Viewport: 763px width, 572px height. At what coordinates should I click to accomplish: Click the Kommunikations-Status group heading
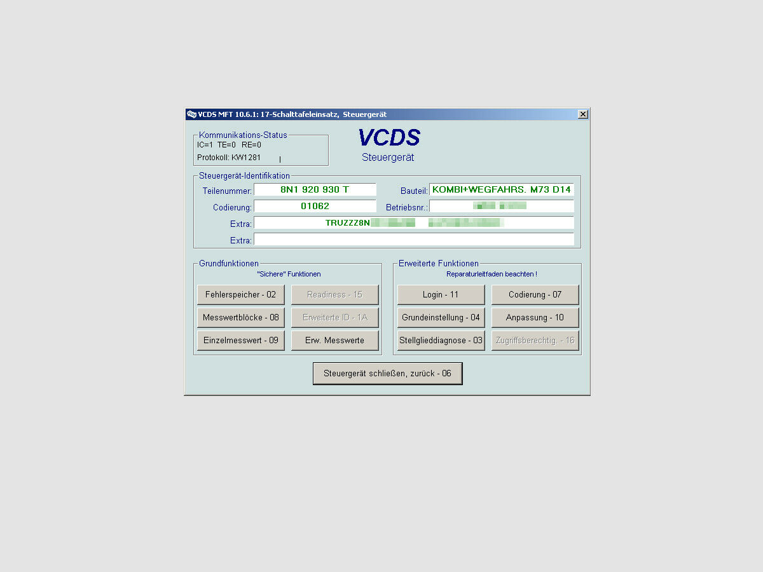[x=243, y=135]
